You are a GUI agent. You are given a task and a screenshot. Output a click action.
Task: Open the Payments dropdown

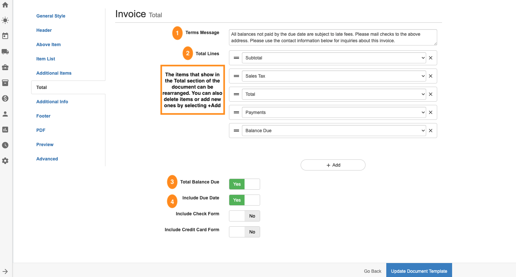pyautogui.click(x=334, y=112)
